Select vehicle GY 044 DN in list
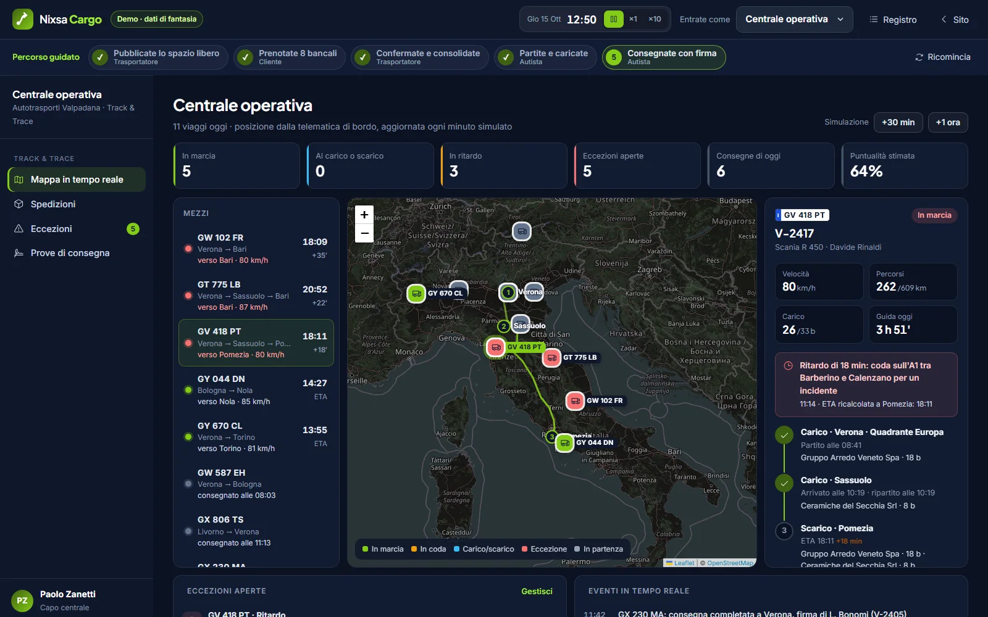Screen dimensions: 988x617 256,390
